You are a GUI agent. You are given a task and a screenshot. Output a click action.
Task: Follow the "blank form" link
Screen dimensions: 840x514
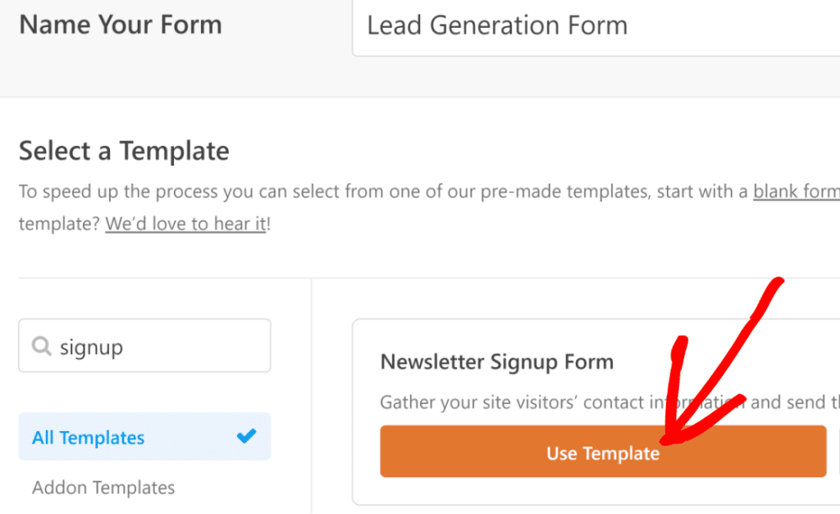795,192
